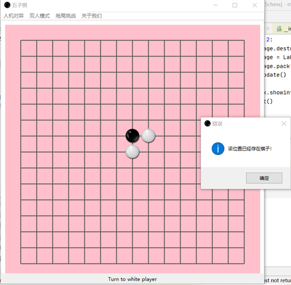This screenshot has height=285, width=291.
Task: Click the Python file tab icon in editor window
Action: [x=279, y=29]
